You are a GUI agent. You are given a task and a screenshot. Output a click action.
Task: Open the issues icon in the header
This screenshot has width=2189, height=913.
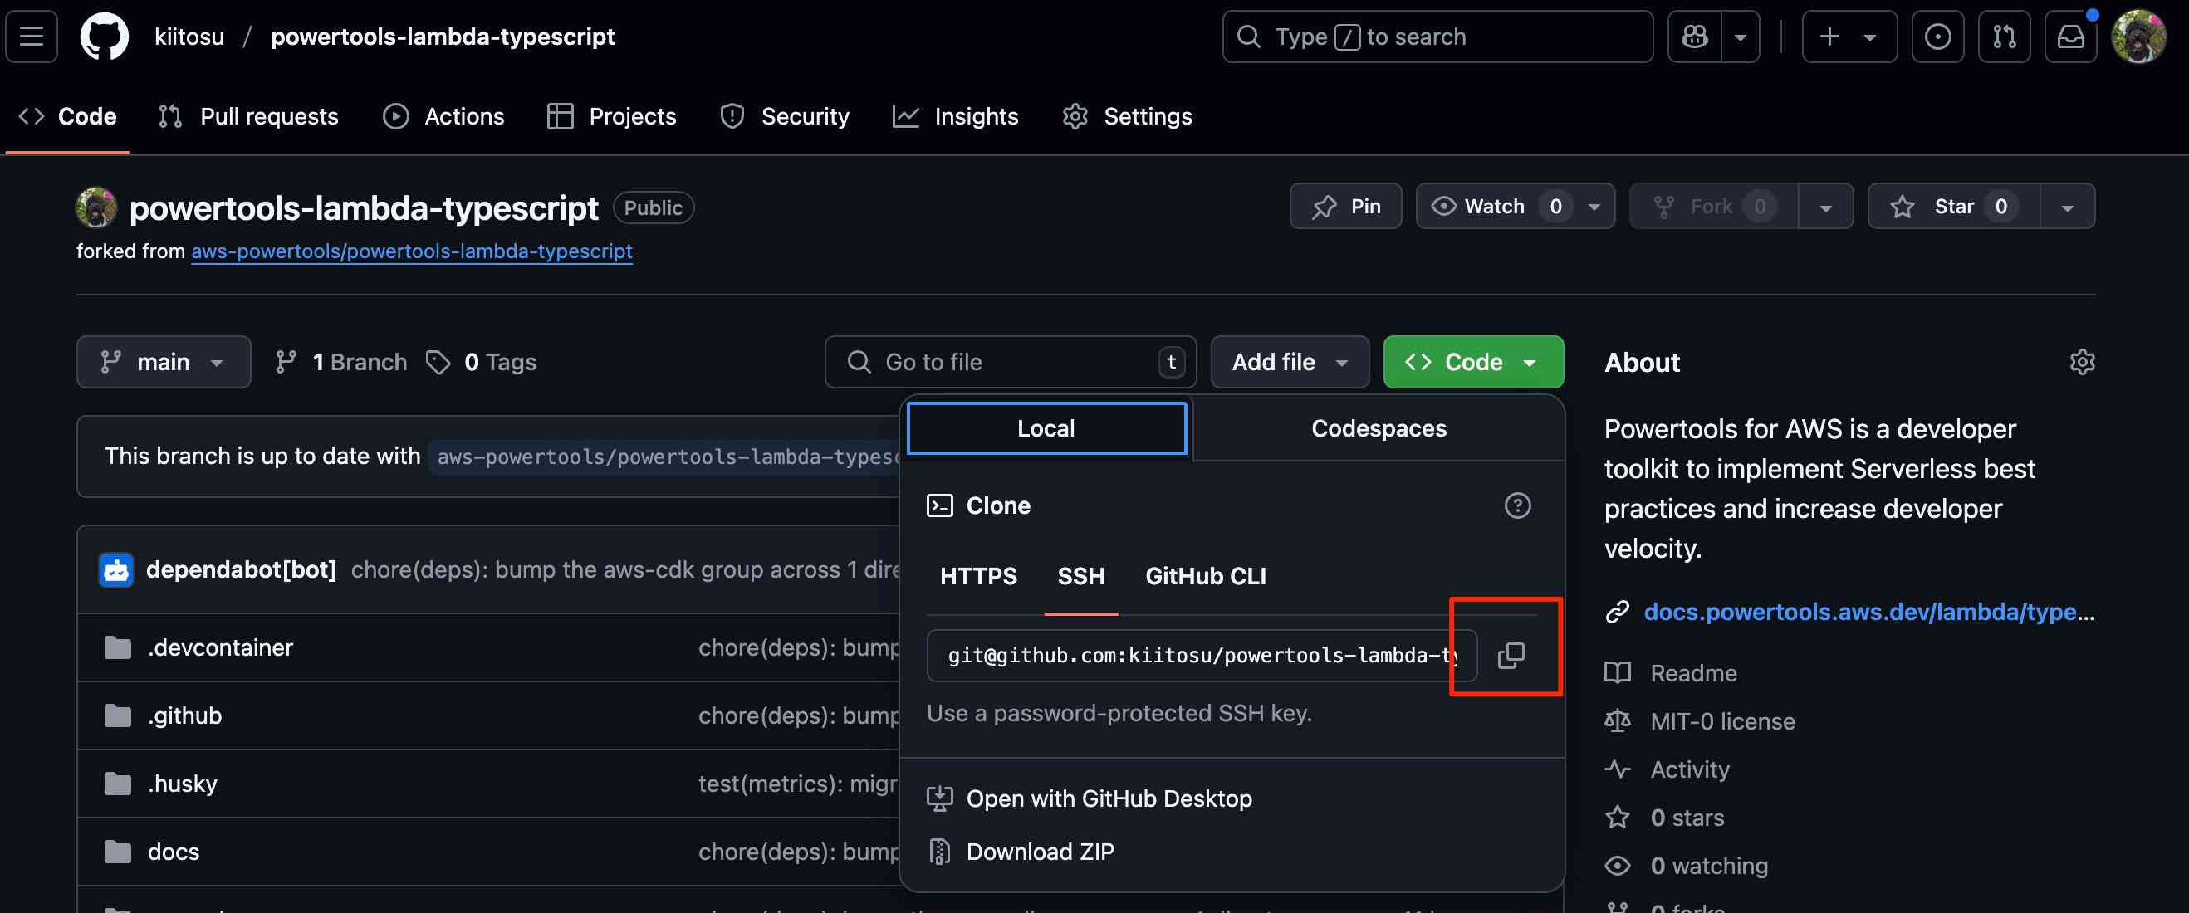(x=1937, y=37)
